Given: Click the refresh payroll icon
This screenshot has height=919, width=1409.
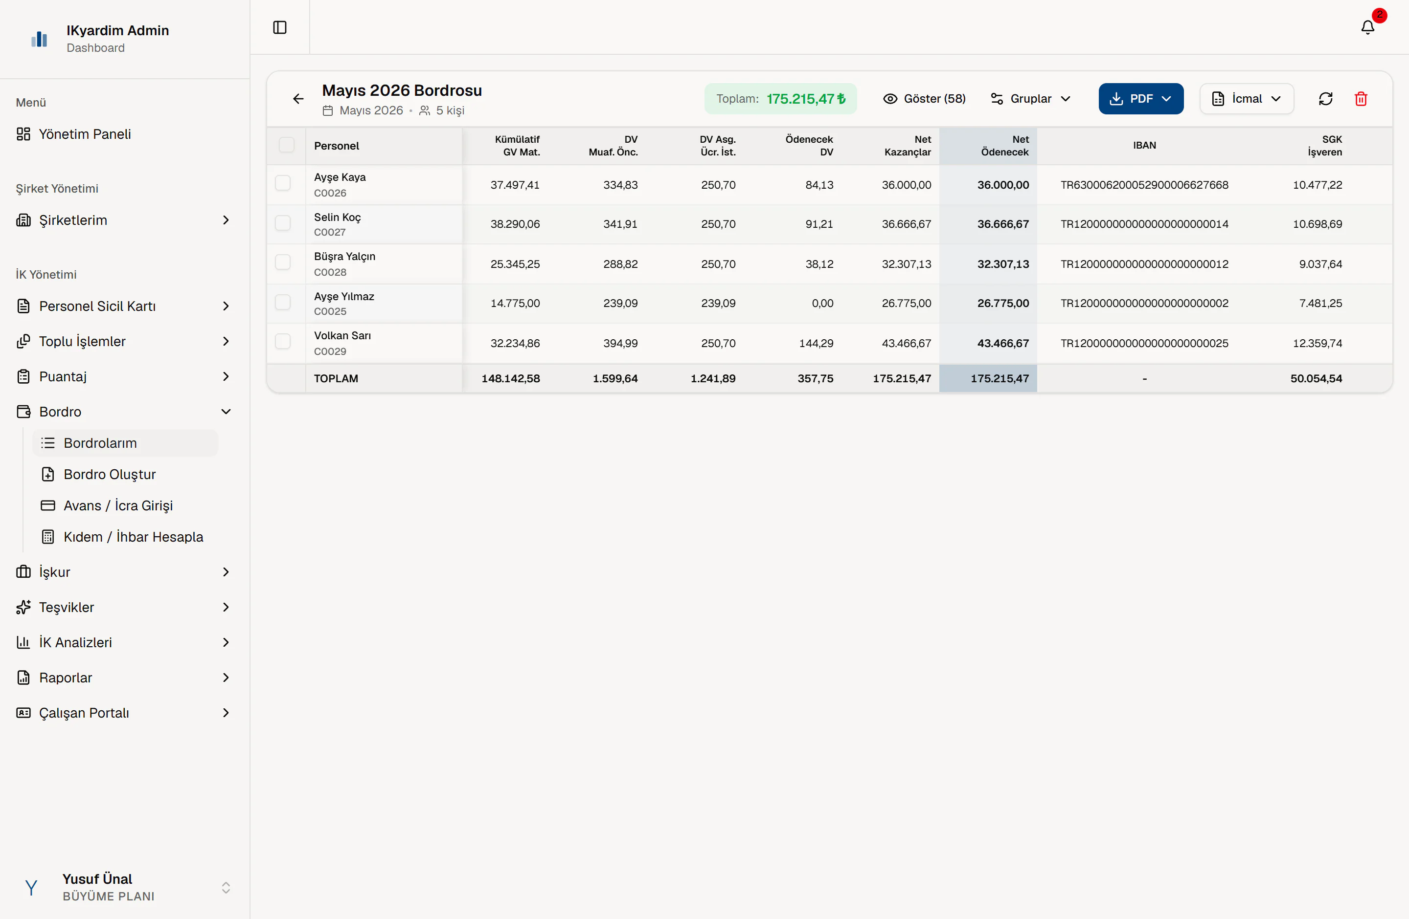Looking at the screenshot, I should click(x=1325, y=99).
